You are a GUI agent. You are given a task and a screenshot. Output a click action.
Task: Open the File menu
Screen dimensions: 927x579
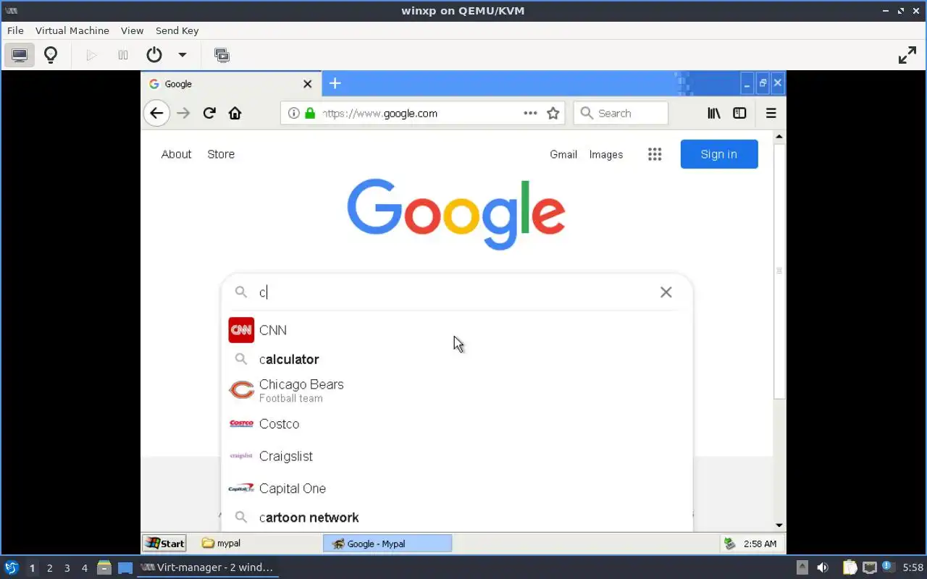[15, 30]
